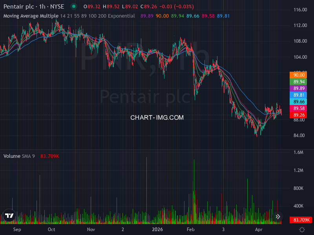Click the H89.52 high value
The width and height of the screenshot is (314, 235).
tap(111, 7)
